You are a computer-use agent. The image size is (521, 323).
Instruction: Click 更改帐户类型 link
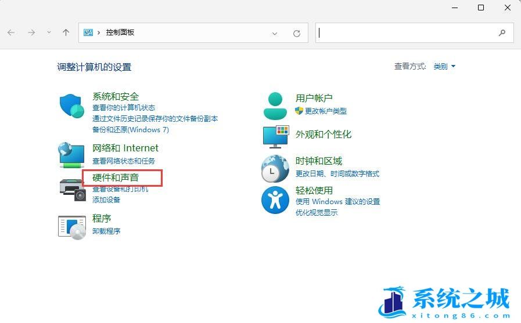tap(325, 111)
